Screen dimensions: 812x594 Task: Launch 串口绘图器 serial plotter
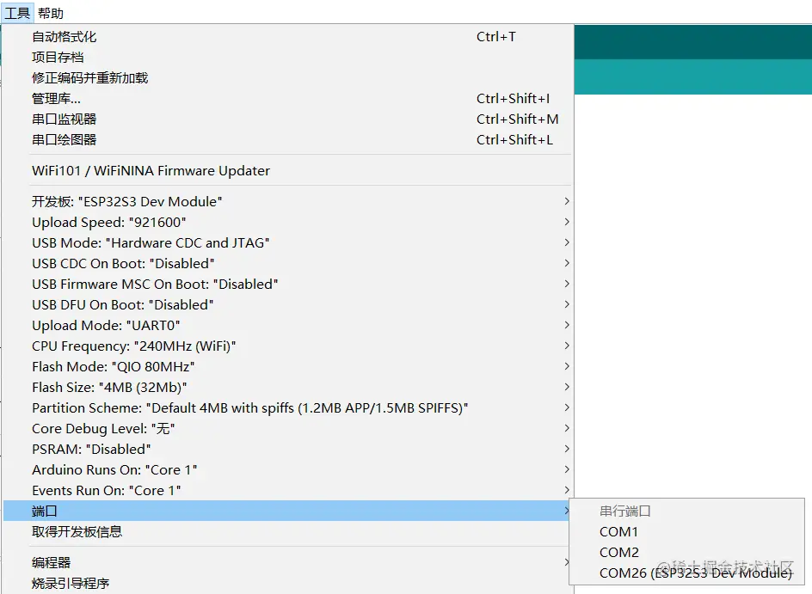(288, 140)
